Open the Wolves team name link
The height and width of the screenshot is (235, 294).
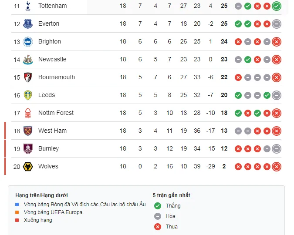click(48, 166)
